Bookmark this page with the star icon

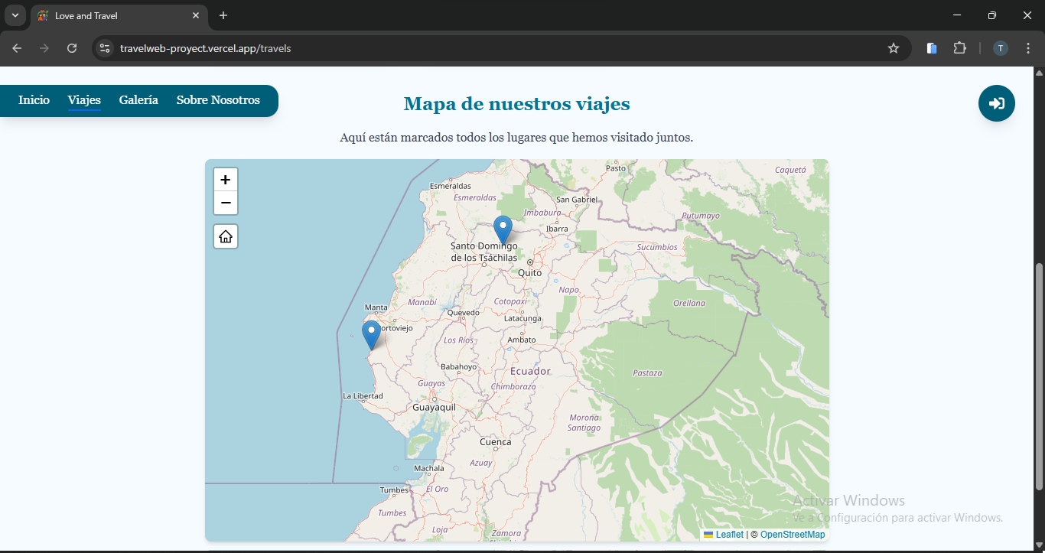(x=893, y=48)
